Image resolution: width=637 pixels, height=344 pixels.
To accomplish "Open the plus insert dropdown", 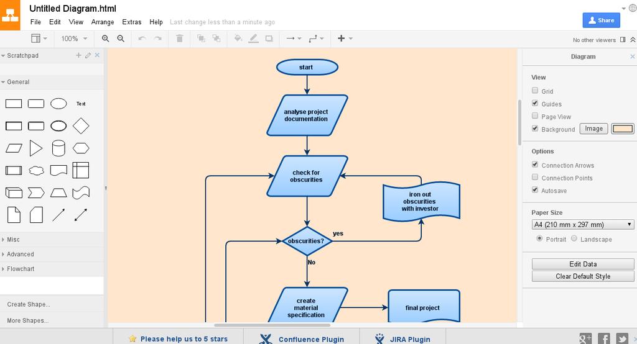I will pos(345,38).
